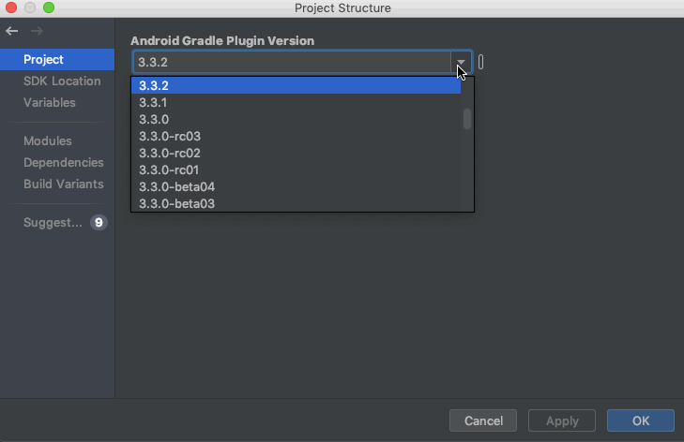Click the green zoom window button
This screenshot has height=442, width=684.
coord(49,7)
